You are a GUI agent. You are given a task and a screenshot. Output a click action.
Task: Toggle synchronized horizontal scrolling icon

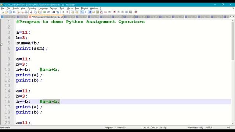point(76,12)
